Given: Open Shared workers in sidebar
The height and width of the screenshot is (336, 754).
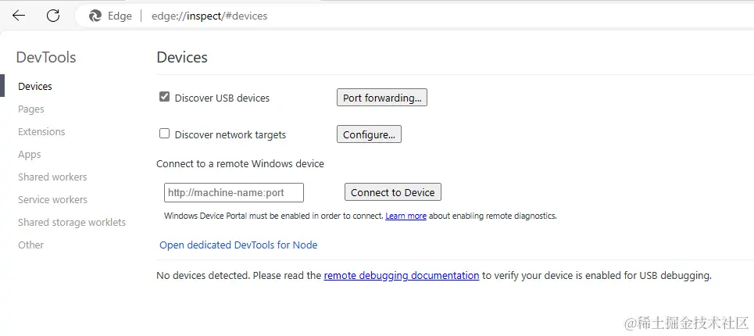Looking at the screenshot, I should point(52,177).
